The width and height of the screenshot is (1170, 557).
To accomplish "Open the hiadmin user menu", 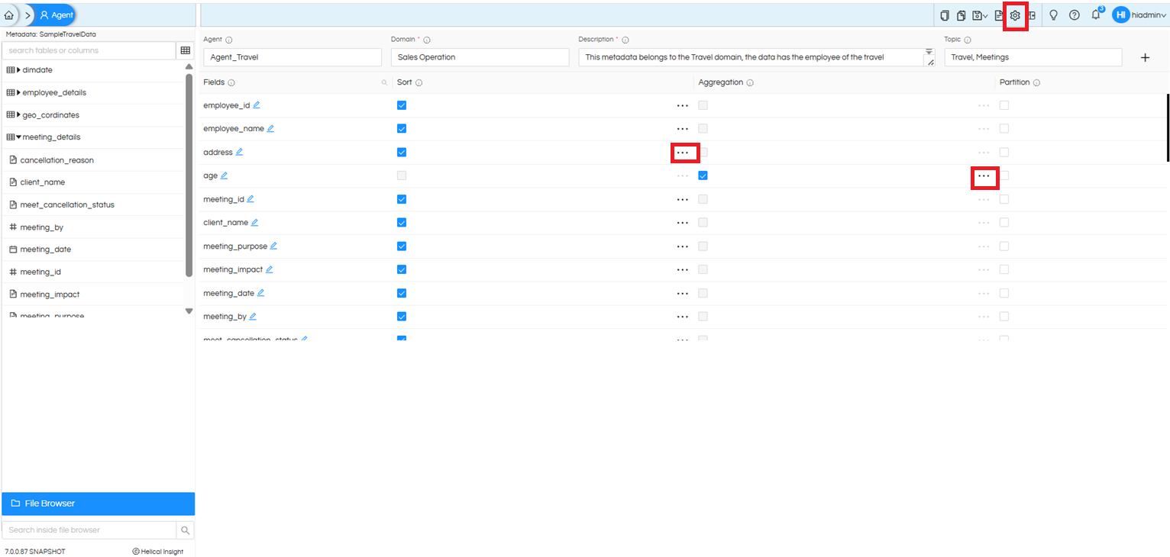I will click(1139, 15).
